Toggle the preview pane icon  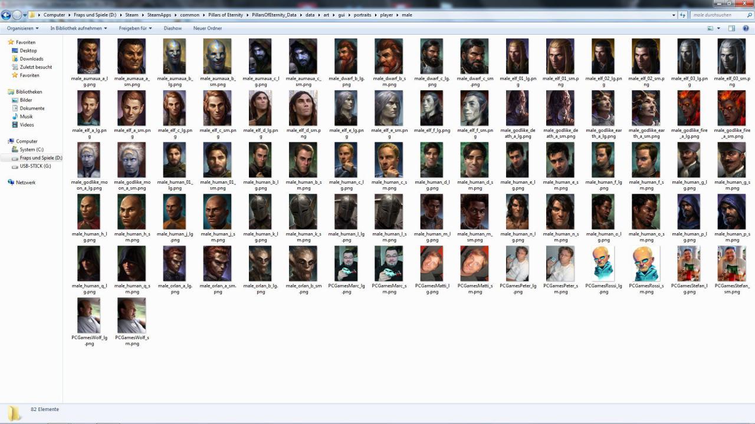pos(731,28)
